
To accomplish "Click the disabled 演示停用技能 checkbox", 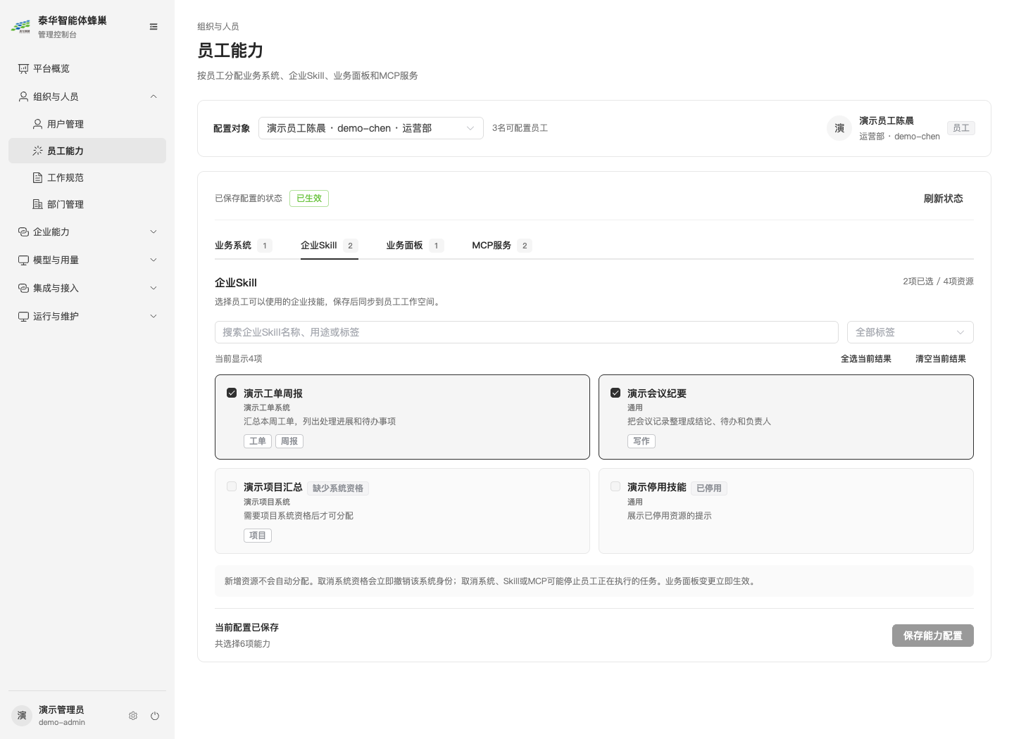I will (x=615, y=486).
